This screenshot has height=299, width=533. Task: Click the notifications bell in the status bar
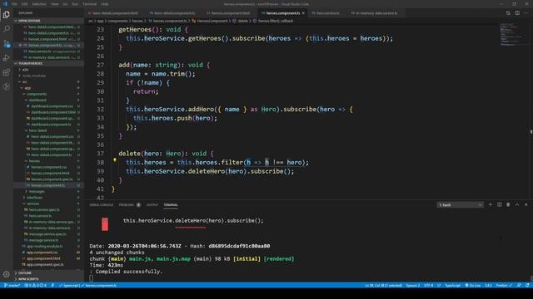tap(527, 286)
